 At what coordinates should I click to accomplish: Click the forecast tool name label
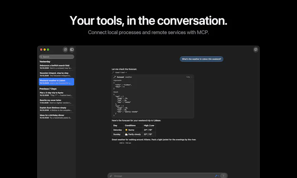click(x=120, y=77)
